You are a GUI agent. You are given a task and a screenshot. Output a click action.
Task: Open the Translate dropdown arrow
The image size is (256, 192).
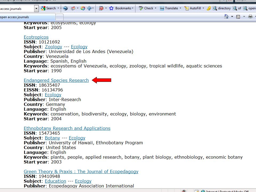point(181,8)
